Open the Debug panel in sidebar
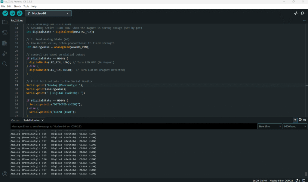Viewport: 308px width, 182px height. point(5,53)
